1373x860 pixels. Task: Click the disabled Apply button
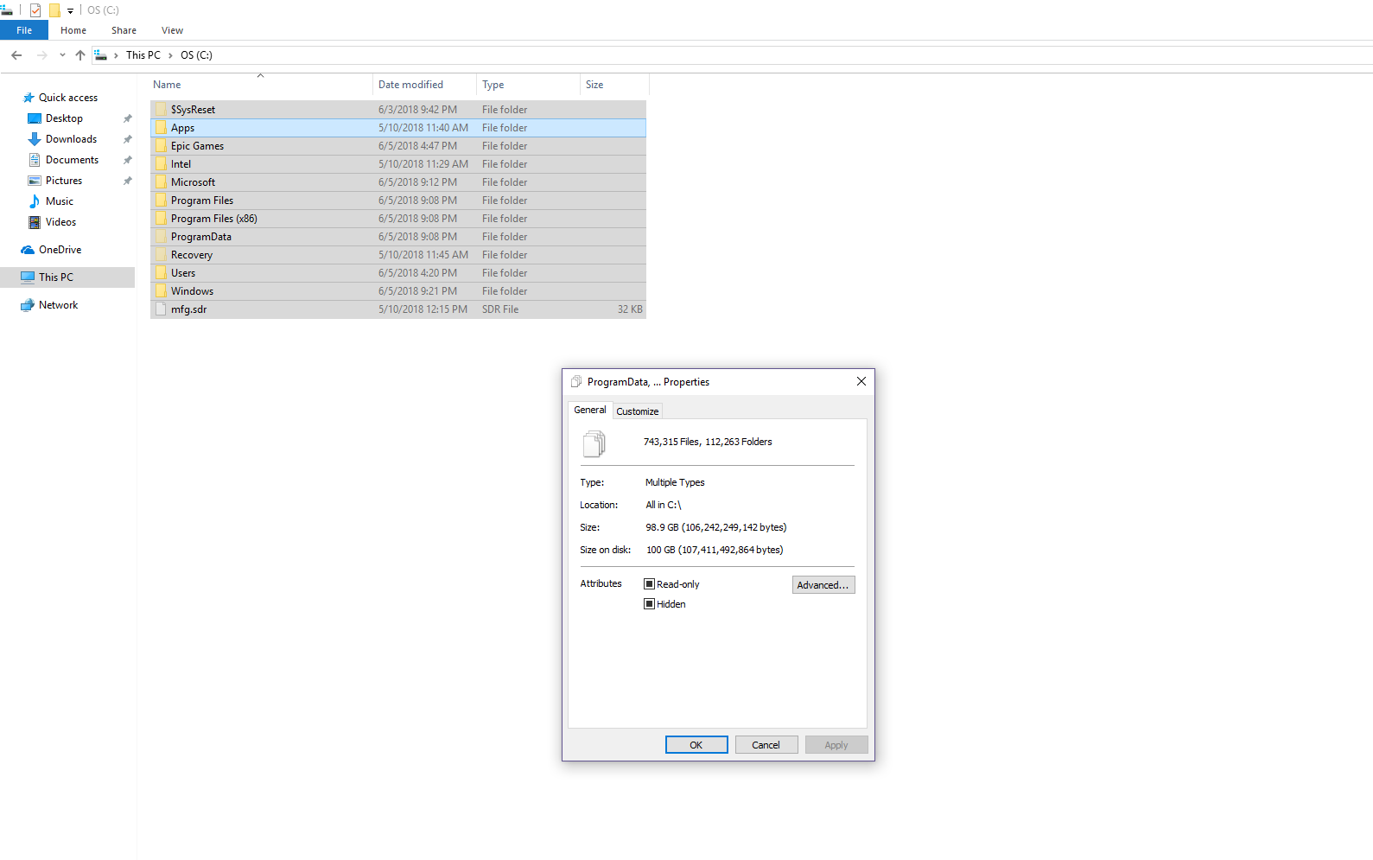(x=836, y=745)
